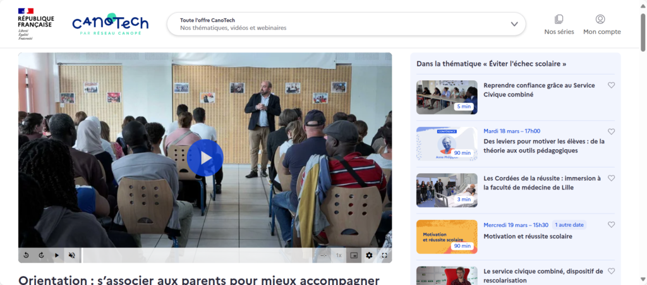The width and height of the screenshot is (647, 285).
Task: Click the small play icon in the control bar
Action: click(56, 255)
